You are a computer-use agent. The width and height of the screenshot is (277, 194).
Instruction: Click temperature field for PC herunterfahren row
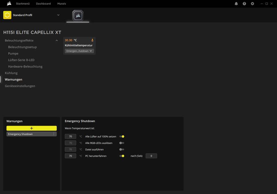tap(71, 156)
